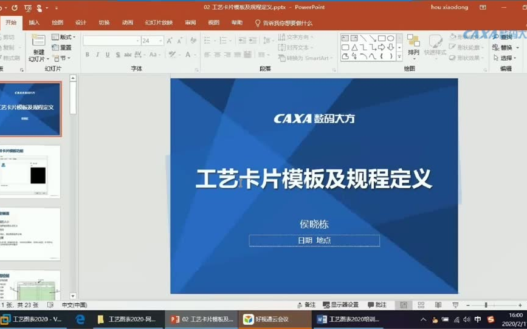This screenshot has height=329, width=527.
Task: Switch to the Animations (动画) tab
Action: click(128, 22)
